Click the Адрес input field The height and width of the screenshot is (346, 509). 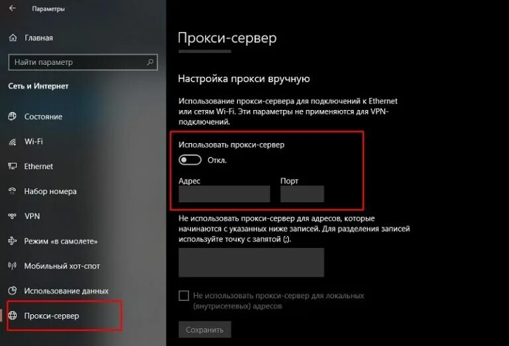(224, 194)
